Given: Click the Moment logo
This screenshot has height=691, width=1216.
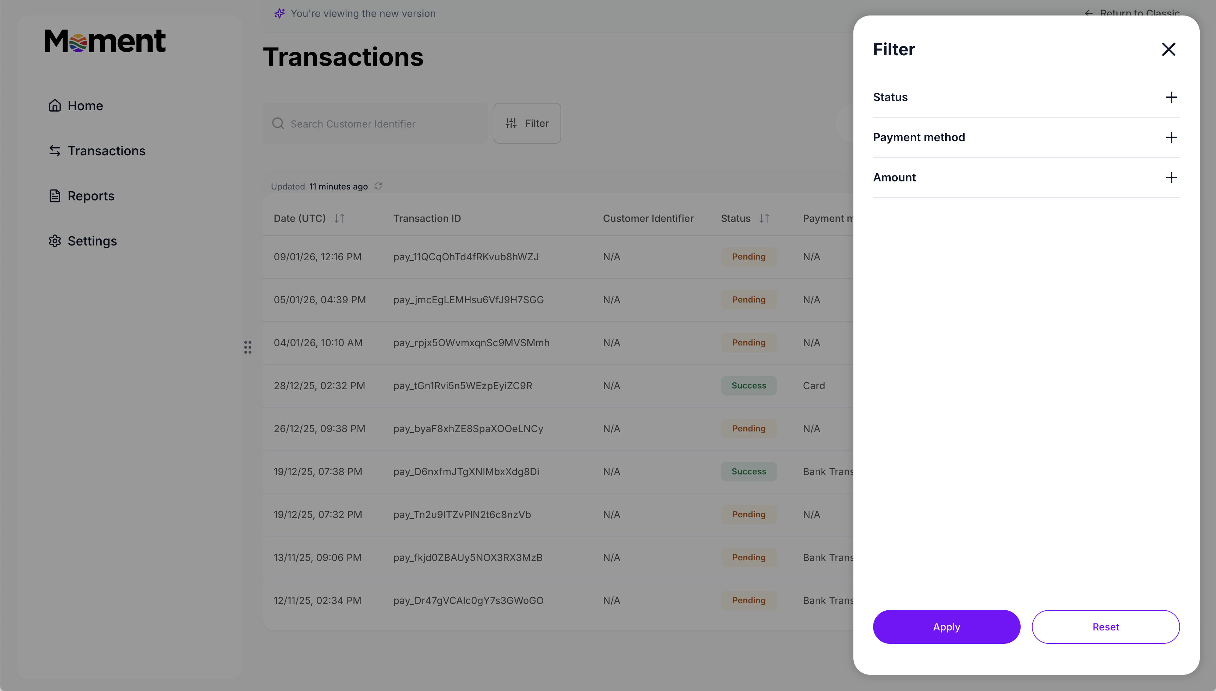Looking at the screenshot, I should 105,41.
